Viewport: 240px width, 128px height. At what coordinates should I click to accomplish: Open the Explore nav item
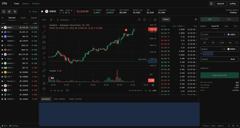(25, 4)
